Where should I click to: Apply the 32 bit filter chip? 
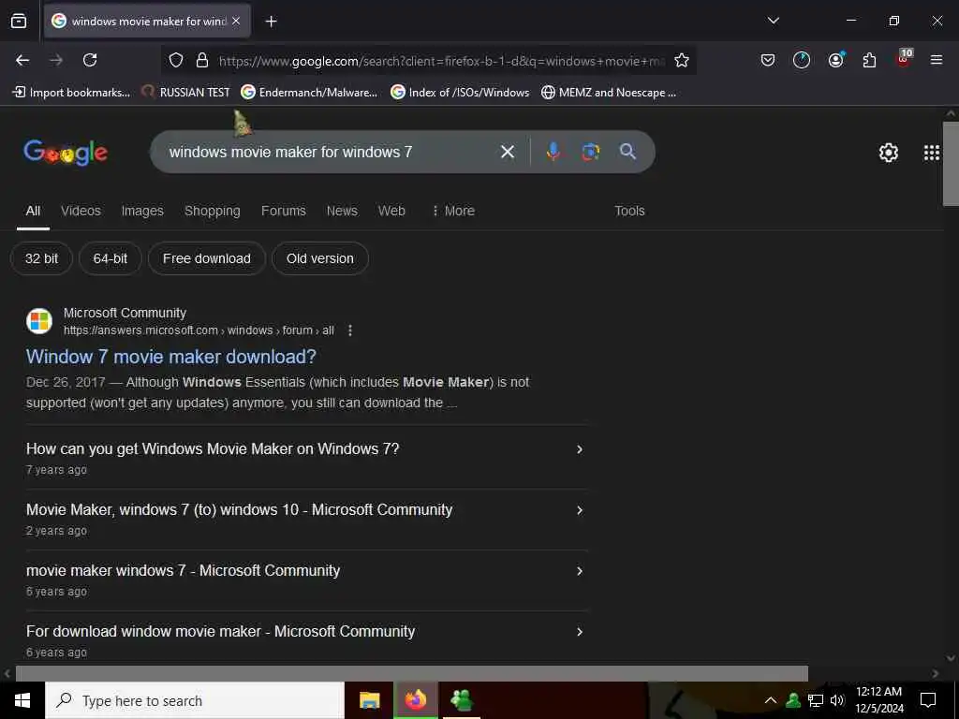coord(41,258)
